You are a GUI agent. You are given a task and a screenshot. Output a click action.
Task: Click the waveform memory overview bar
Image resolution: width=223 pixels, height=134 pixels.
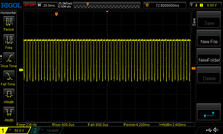click(x=107, y=6)
